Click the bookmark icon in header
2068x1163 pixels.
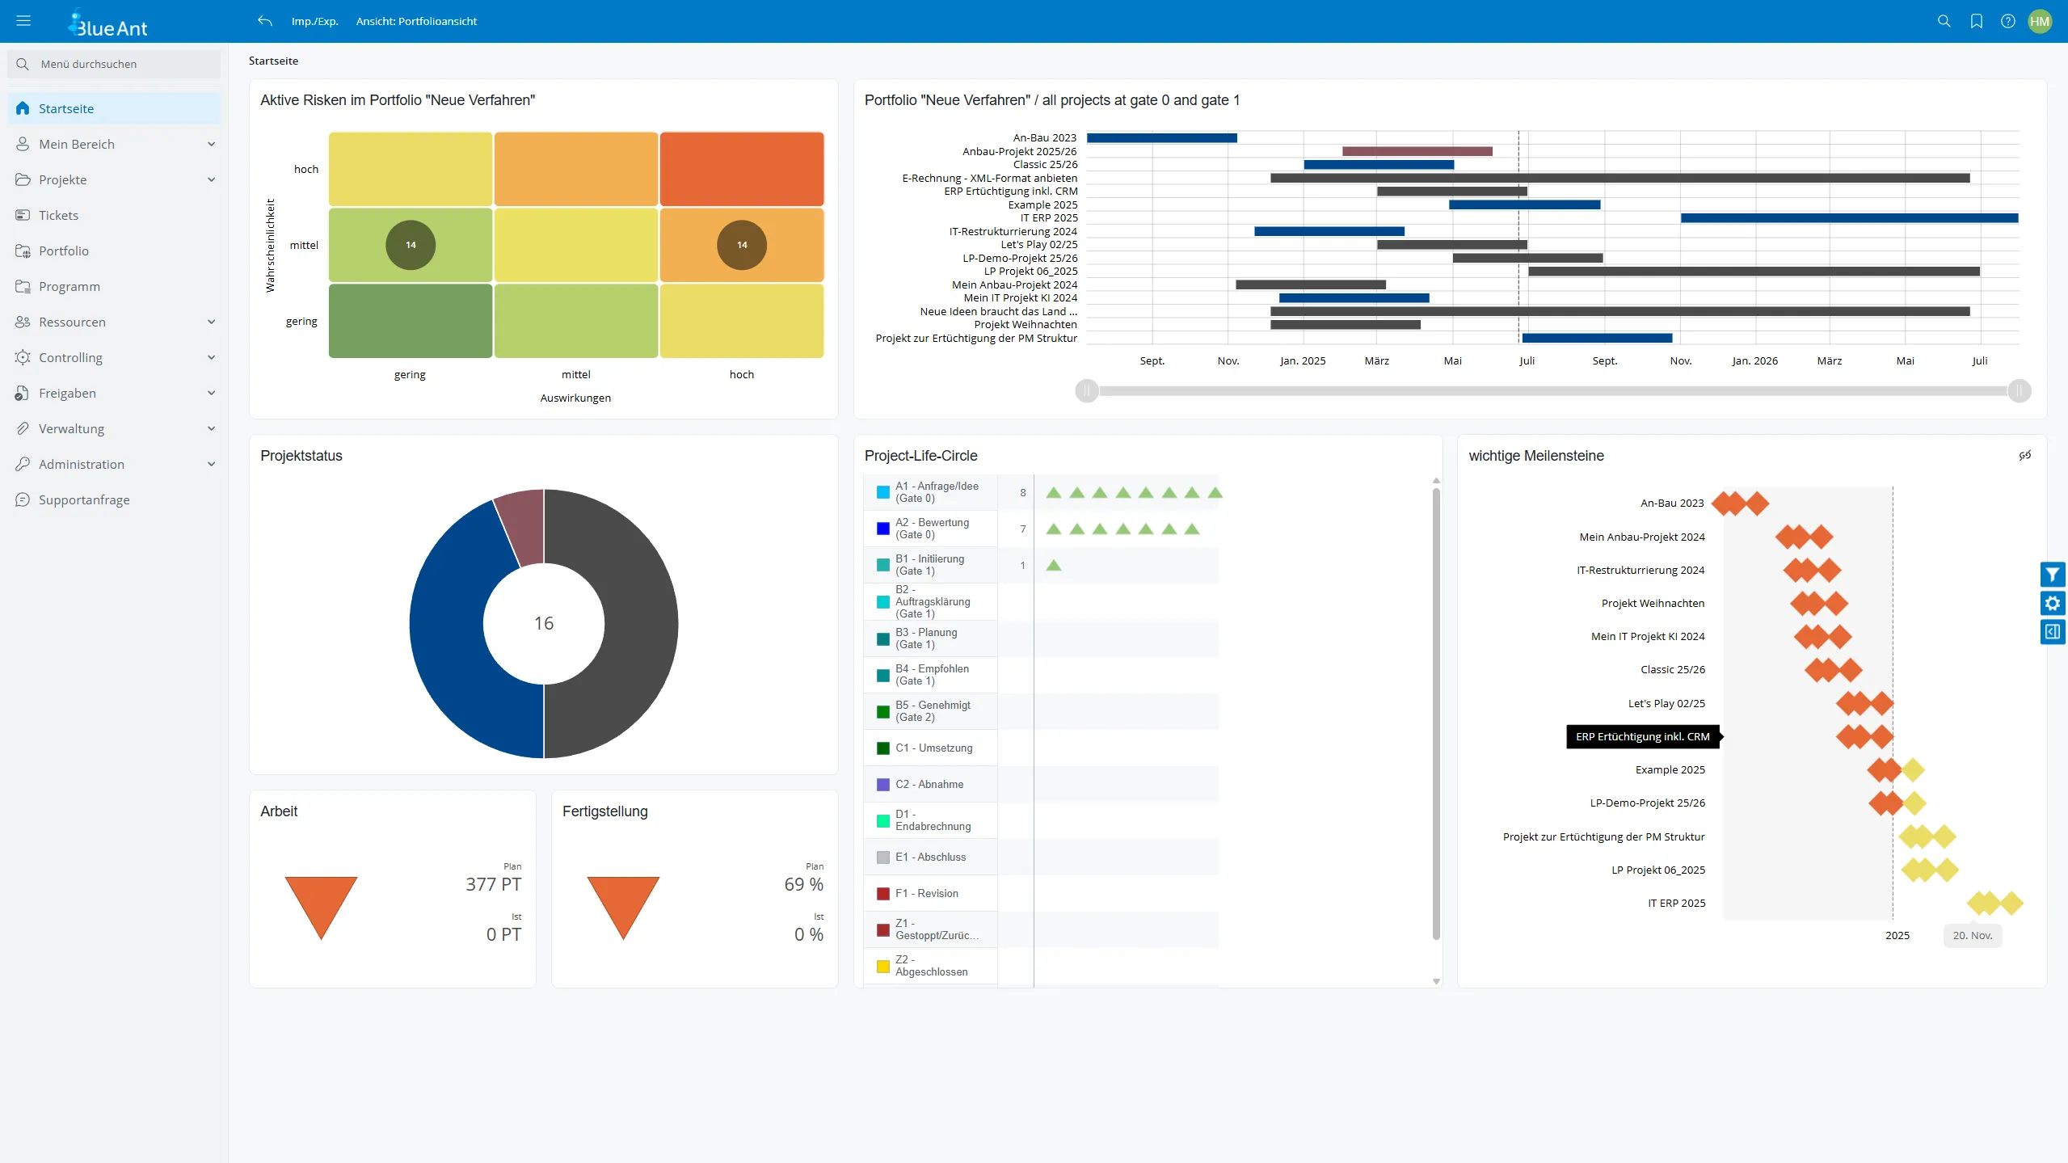pos(1976,21)
